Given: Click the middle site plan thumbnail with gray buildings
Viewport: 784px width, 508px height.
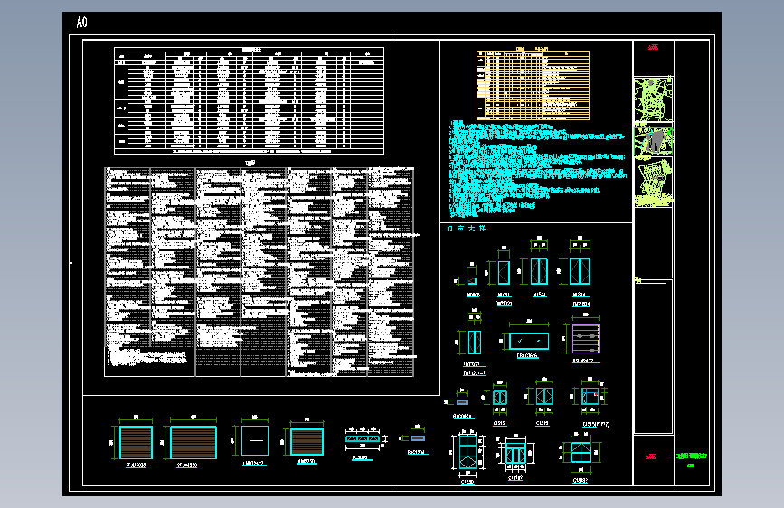Looking at the screenshot, I should pos(654,141).
